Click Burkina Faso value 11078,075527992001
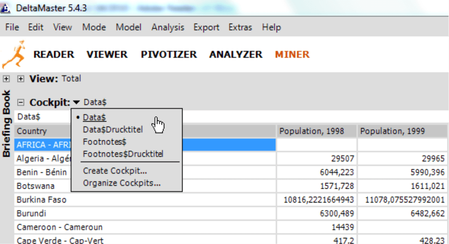Screen dimensions: 449x244 point(405,200)
